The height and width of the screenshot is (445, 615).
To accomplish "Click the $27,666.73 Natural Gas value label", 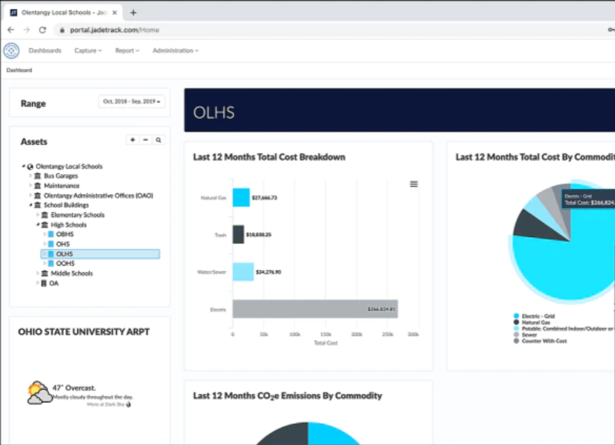I will [264, 198].
